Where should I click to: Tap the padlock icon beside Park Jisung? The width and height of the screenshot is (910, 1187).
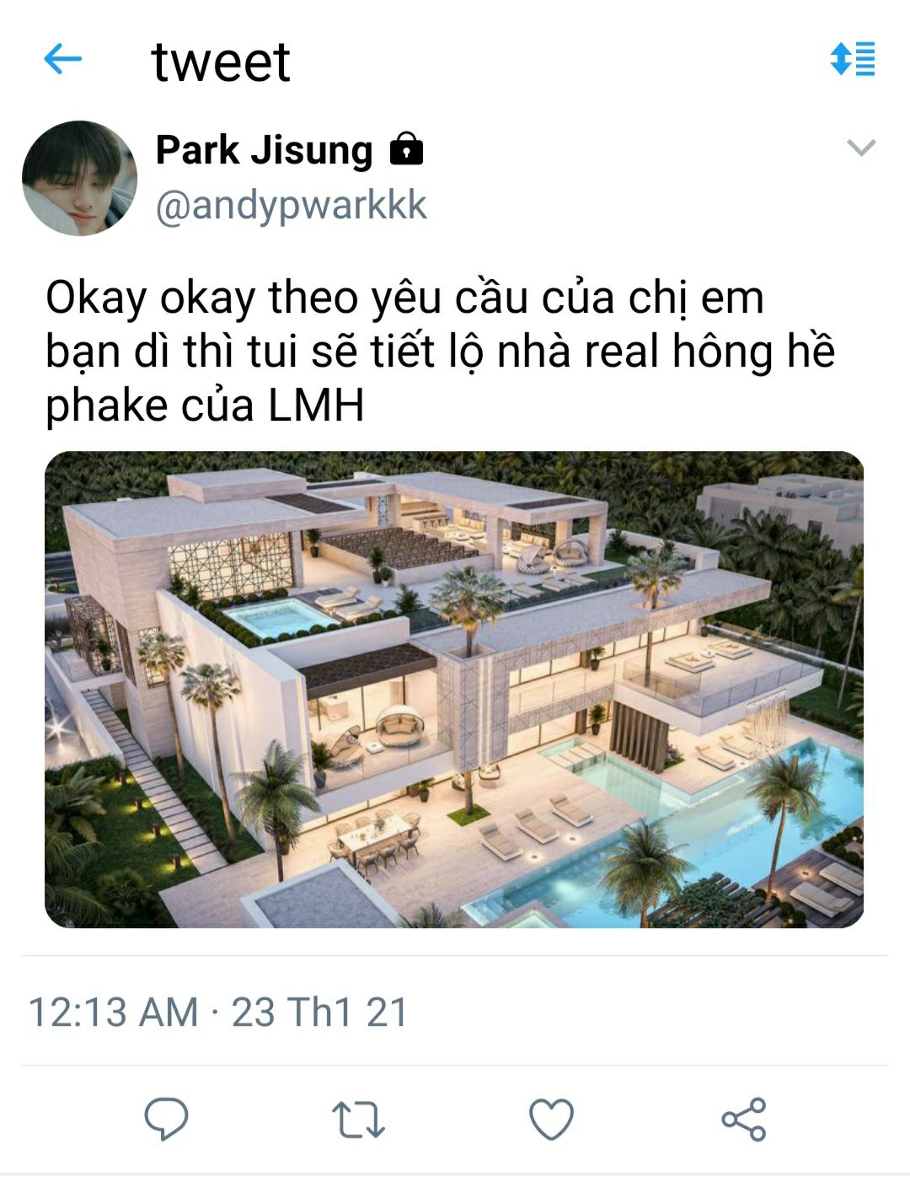[406, 149]
